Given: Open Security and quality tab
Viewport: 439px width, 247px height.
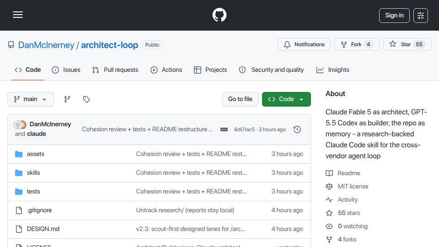Looking at the screenshot, I should coord(271,70).
